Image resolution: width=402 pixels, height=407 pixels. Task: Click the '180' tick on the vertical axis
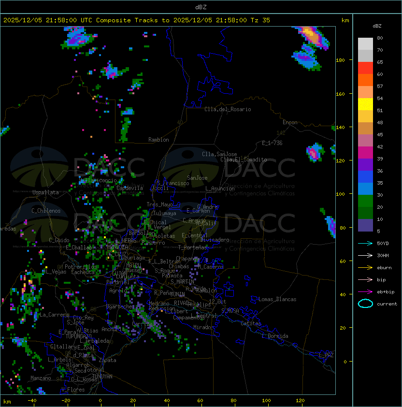pos(340,60)
